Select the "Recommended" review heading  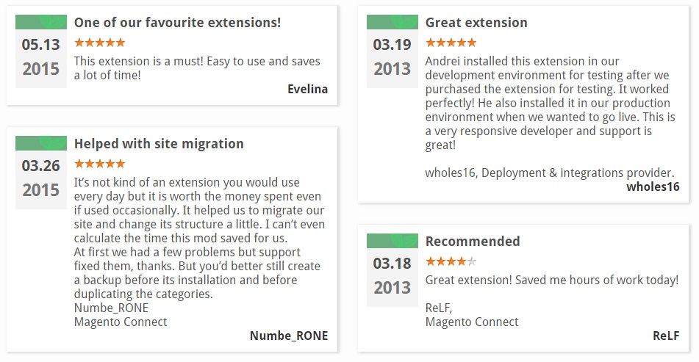[x=473, y=241]
